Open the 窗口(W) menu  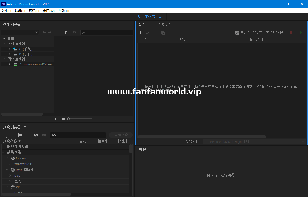point(49,11)
